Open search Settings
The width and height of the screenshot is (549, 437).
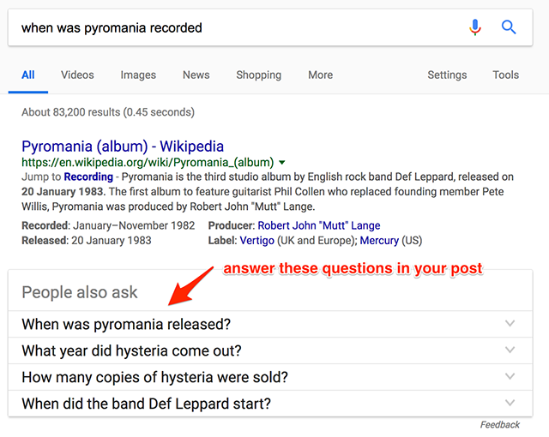(447, 75)
